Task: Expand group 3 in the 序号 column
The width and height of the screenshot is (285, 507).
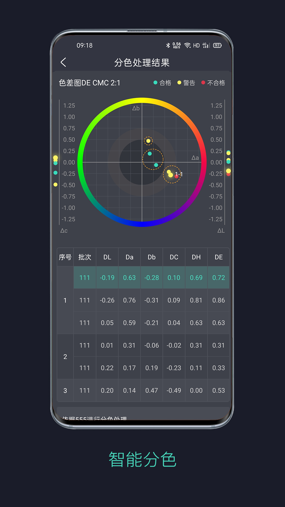Action: (x=65, y=391)
